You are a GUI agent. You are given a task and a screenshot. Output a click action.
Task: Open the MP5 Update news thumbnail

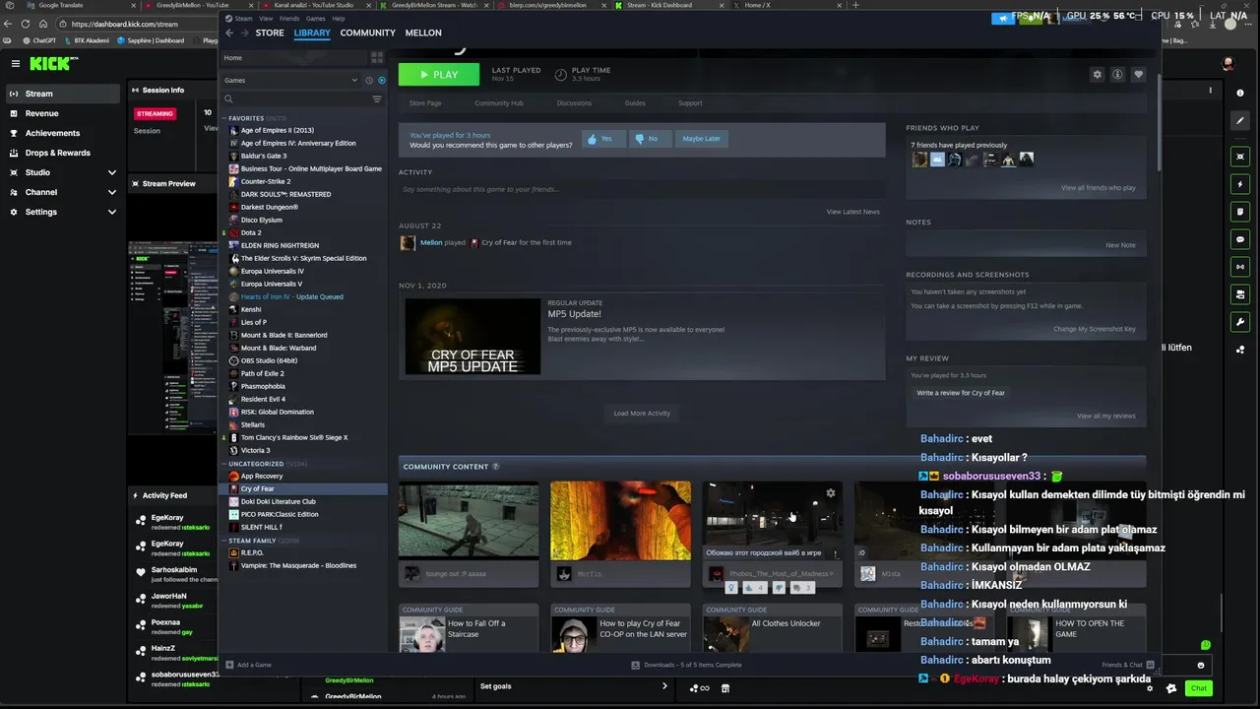point(472,337)
